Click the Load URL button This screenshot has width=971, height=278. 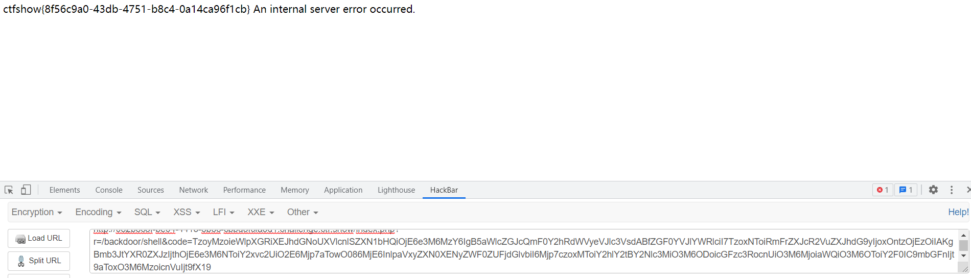point(39,238)
